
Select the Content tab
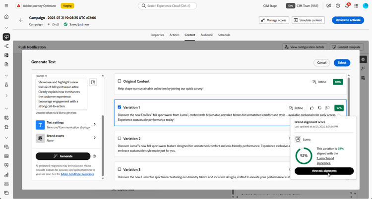(x=190, y=35)
